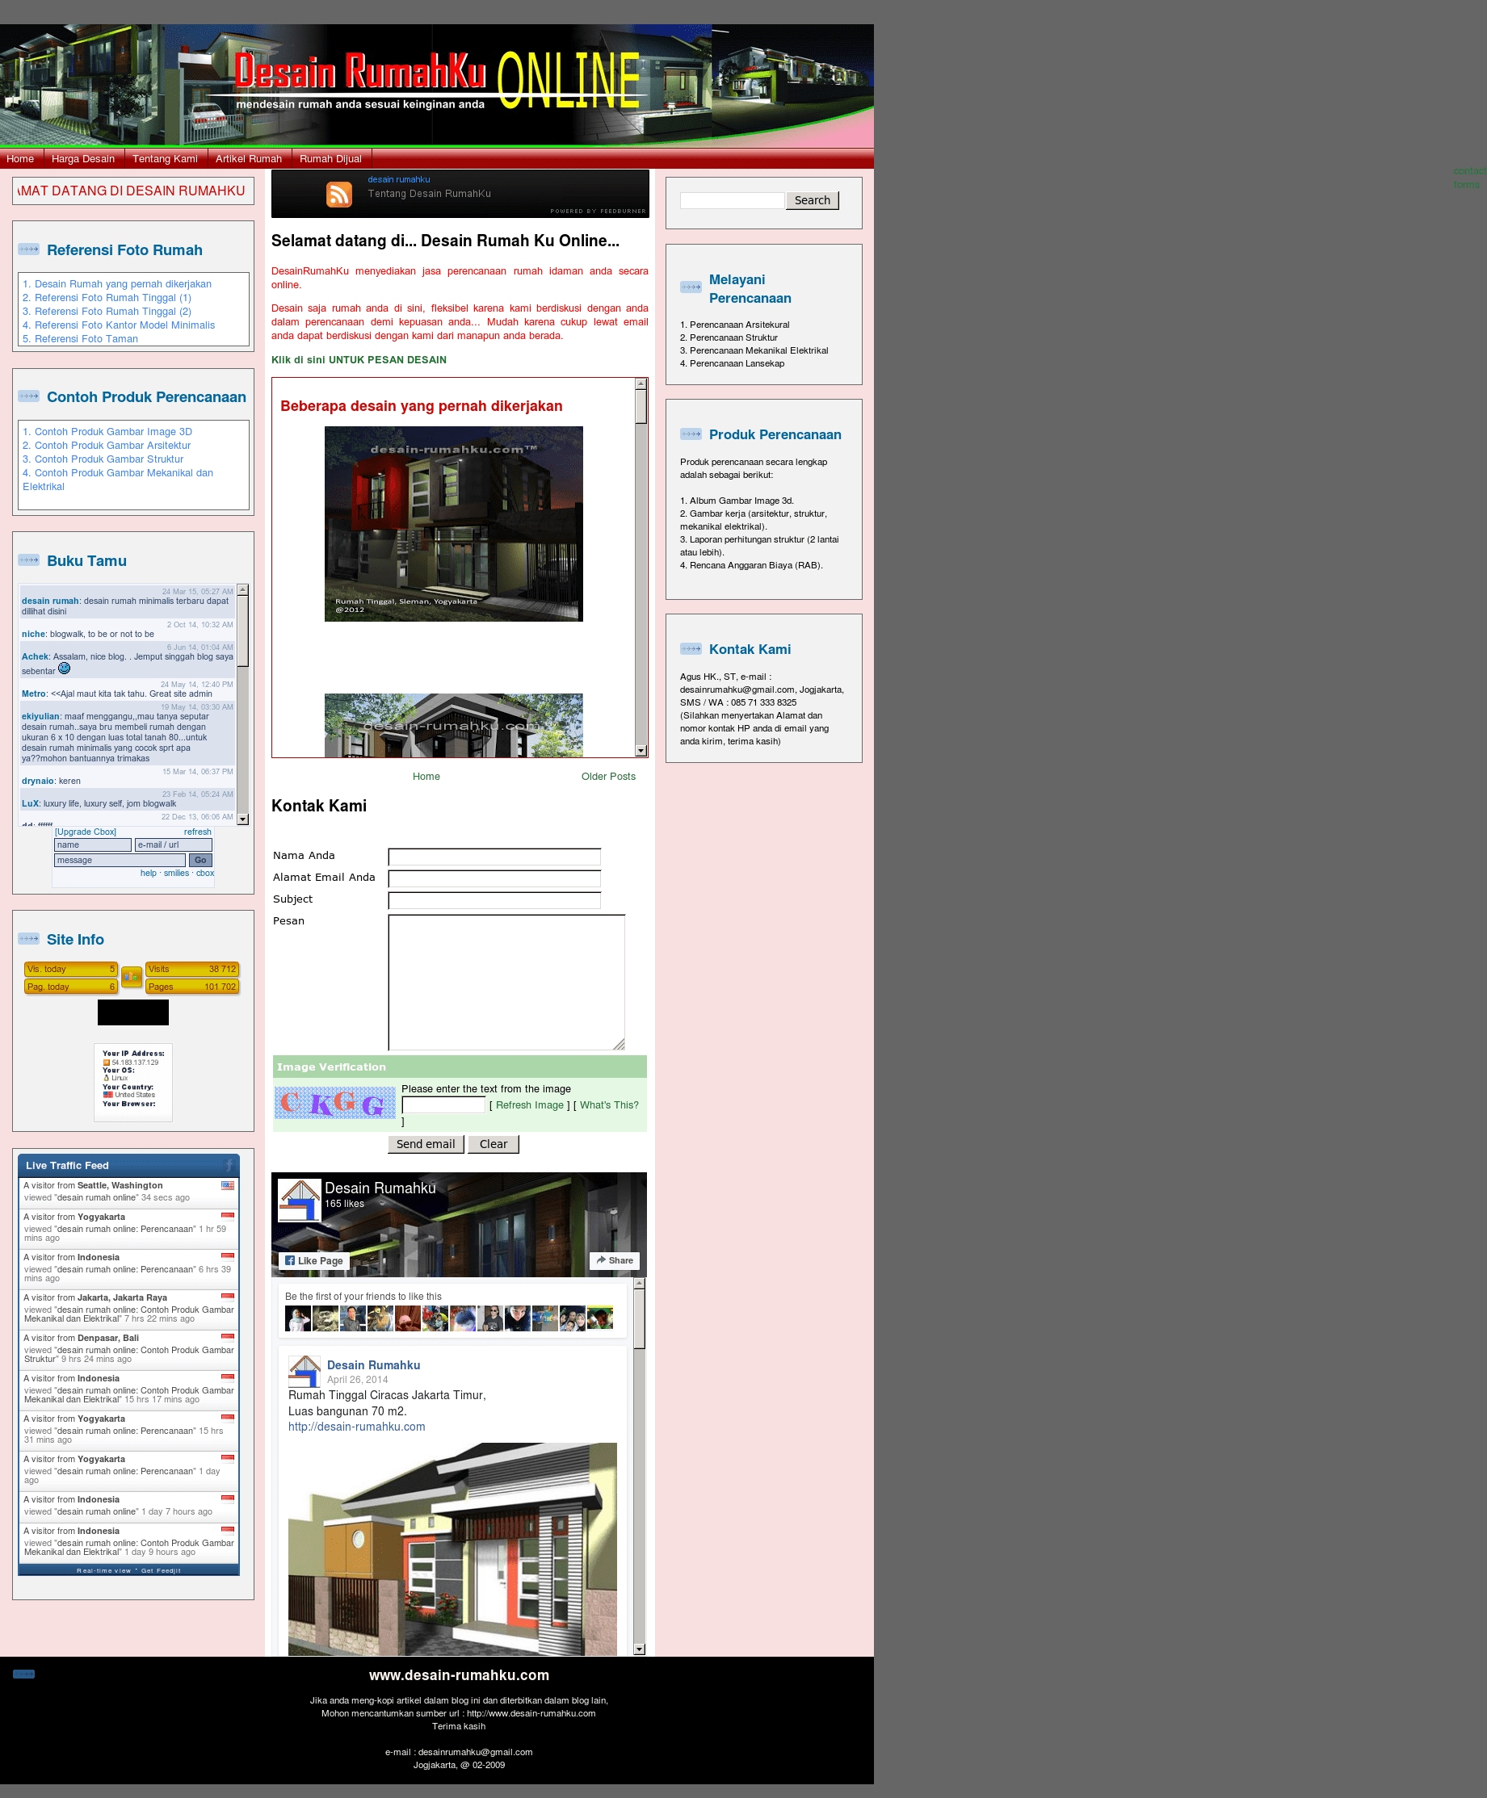Image resolution: width=1487 pixels, height=1798 pixels.
Task: Open 'Referensi Foto Kantor Model Minimalis' link
Action: tap(125, 325)
